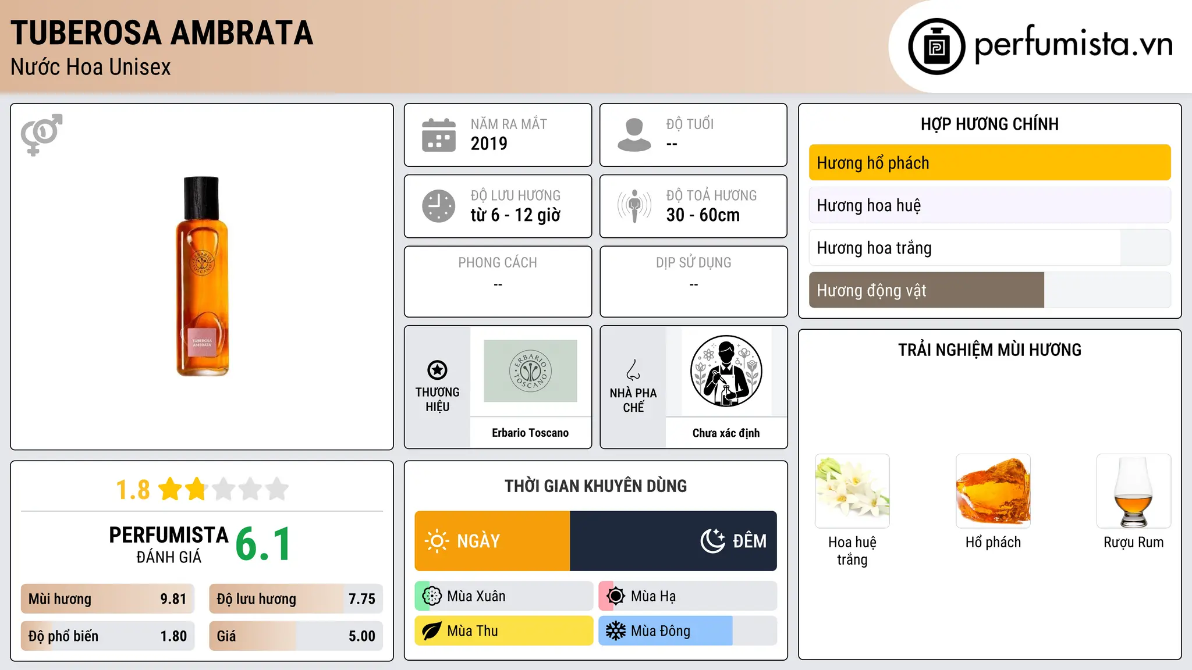Viewport: 1192px width, 670px height.
Task: Select the Hoa huệ trắng note image
Action: (x=852, y=491)
